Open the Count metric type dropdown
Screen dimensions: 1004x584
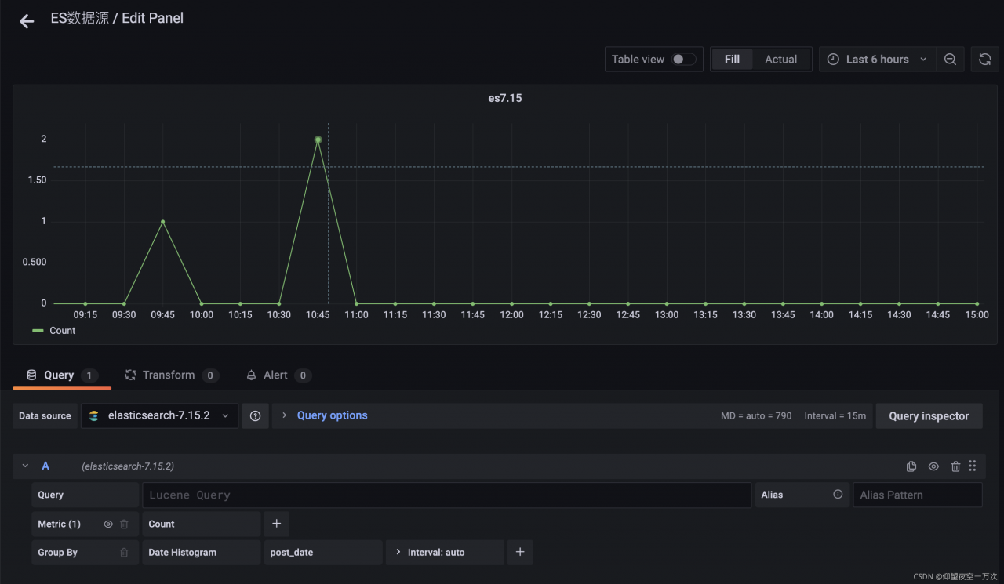(x=202, y=524)
